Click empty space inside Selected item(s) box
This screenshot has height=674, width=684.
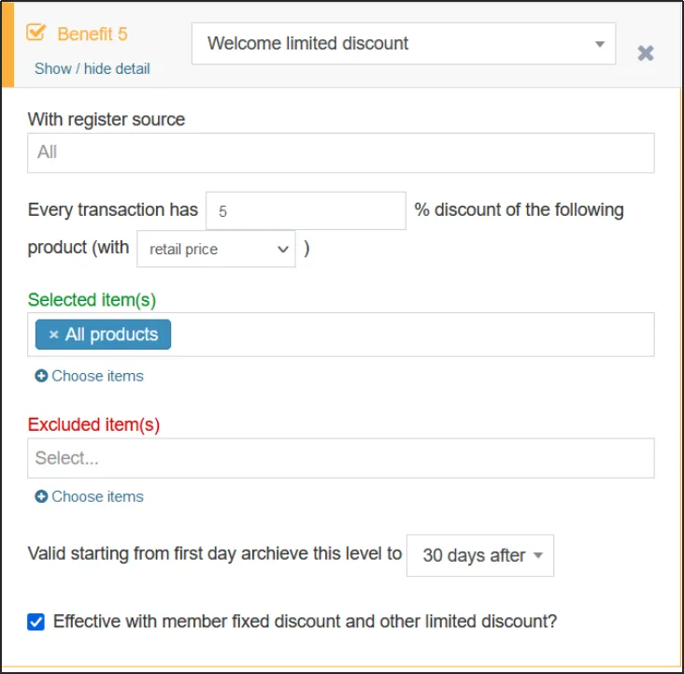411,335
